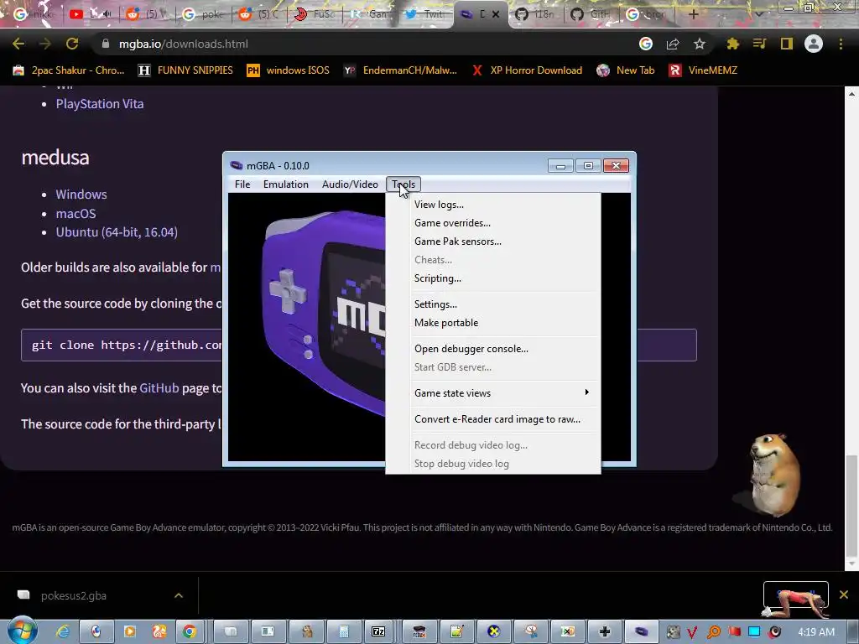Viewport: 859px width, 644px height.
Task: Open the medusa Windows download link
Action: [x=81, y=195]
